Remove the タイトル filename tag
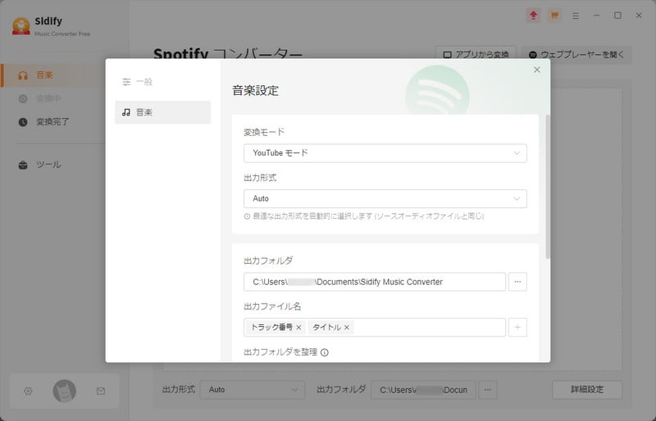Screen dimensions: 656x421 pos(346,328)
